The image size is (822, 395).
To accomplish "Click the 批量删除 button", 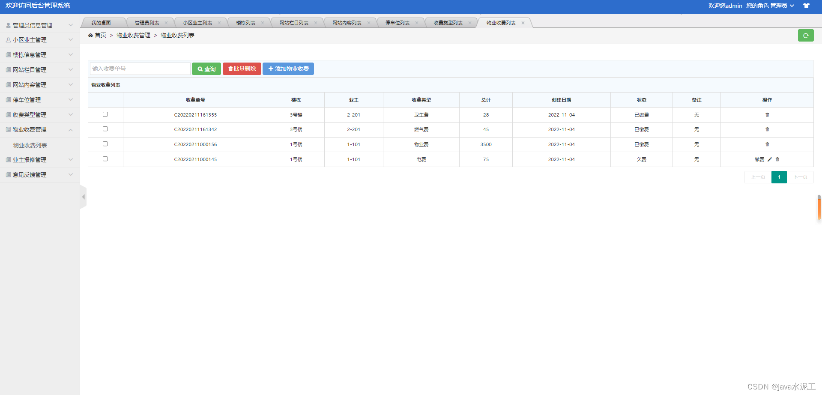I will (242, 69).
